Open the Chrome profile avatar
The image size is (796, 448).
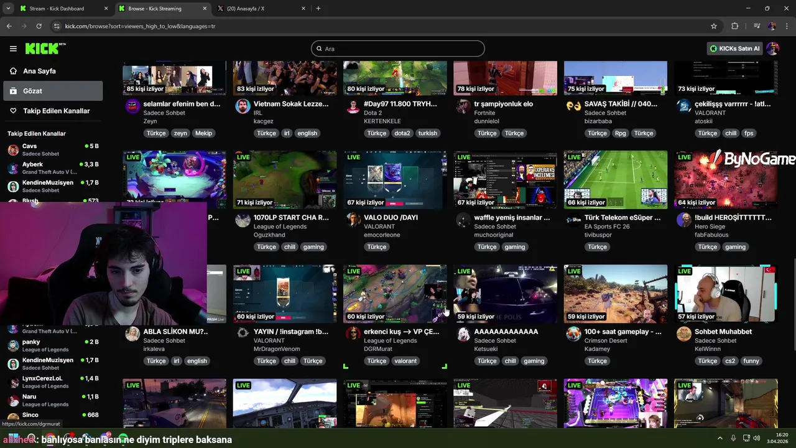(x=772, y=26)
